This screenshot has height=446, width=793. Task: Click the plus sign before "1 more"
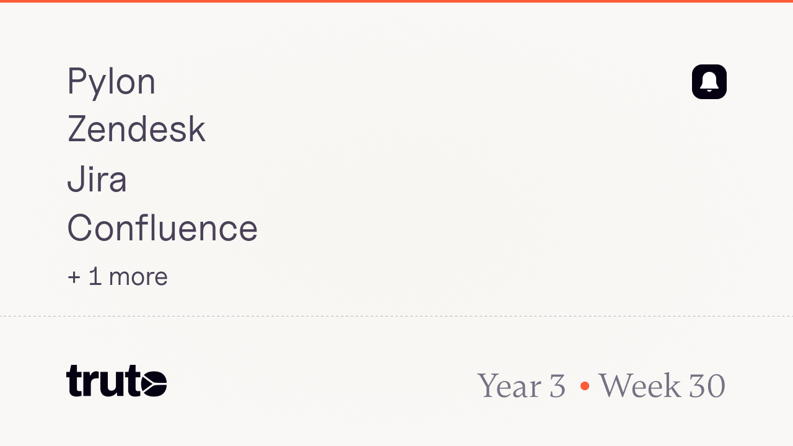74,277
